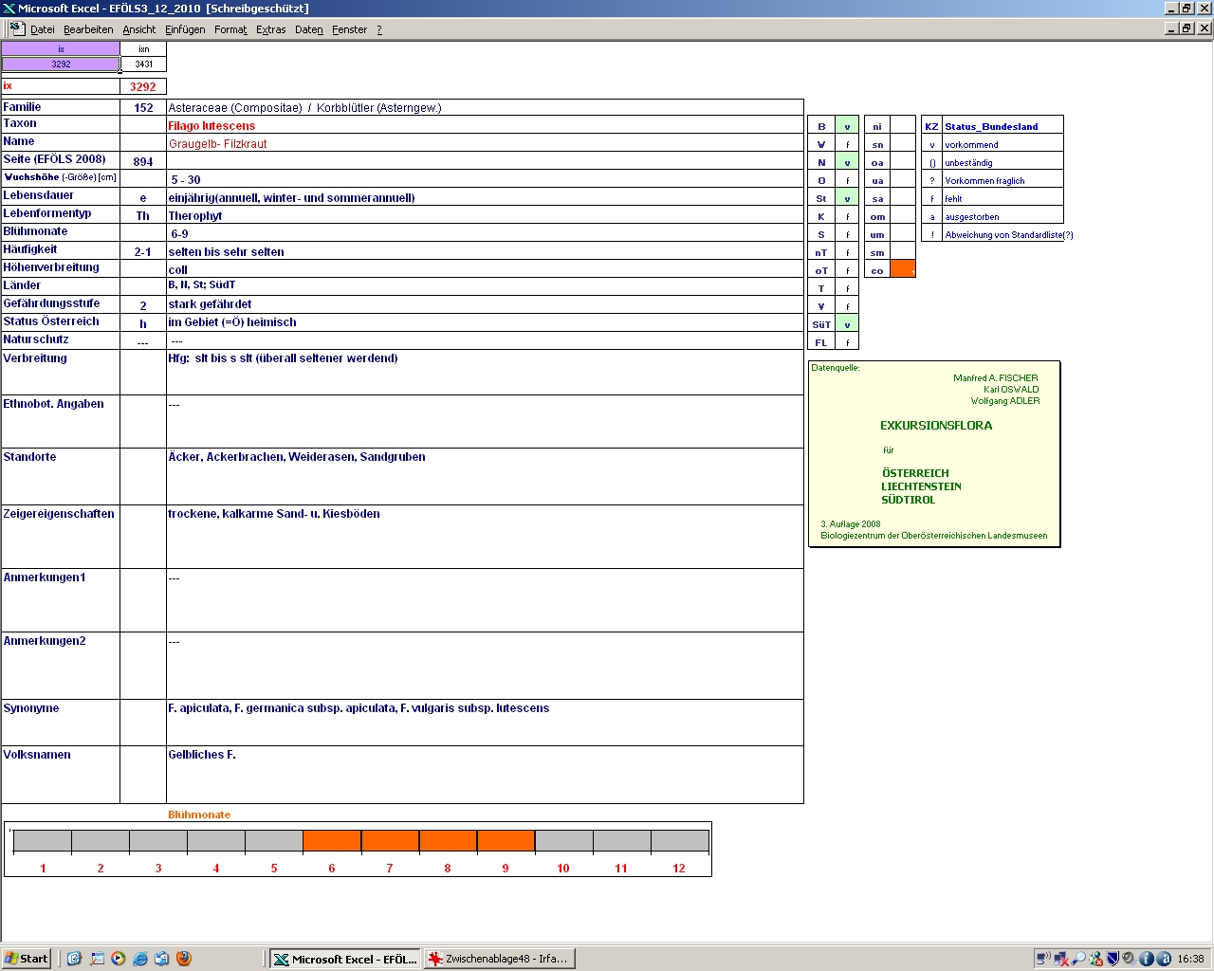The height and width of the screenshot is (971, 1214).
Task: Select the Gefährdungsstufe text stark gefährdet
Action: coord(210,304)
